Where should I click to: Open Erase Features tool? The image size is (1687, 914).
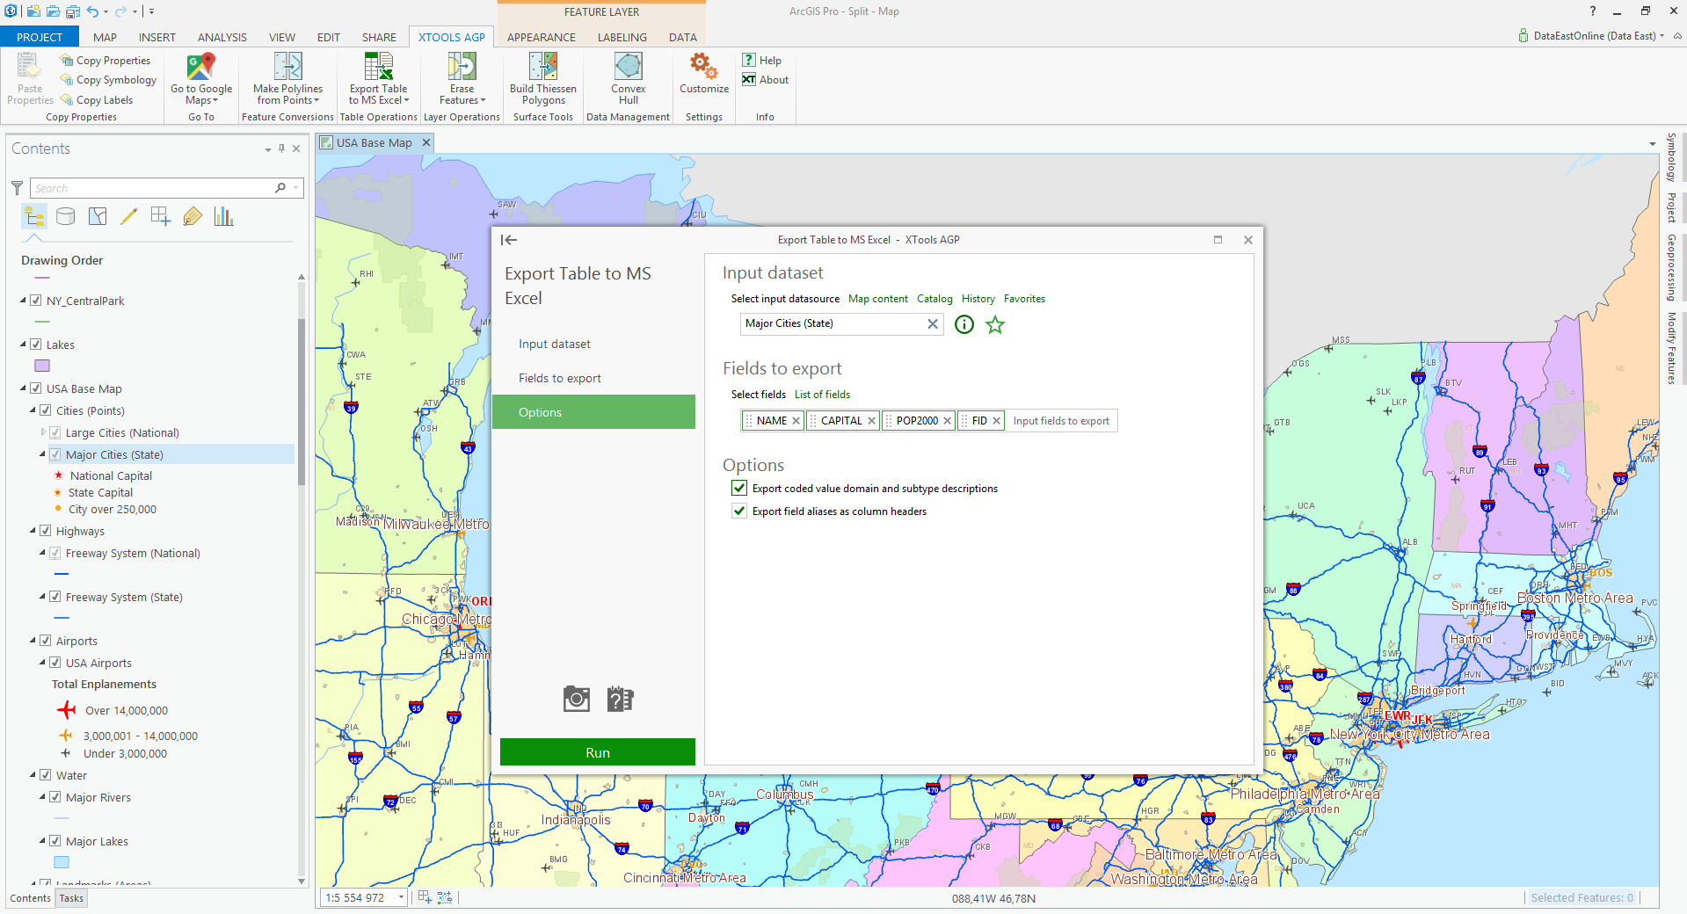pos(462,79)
